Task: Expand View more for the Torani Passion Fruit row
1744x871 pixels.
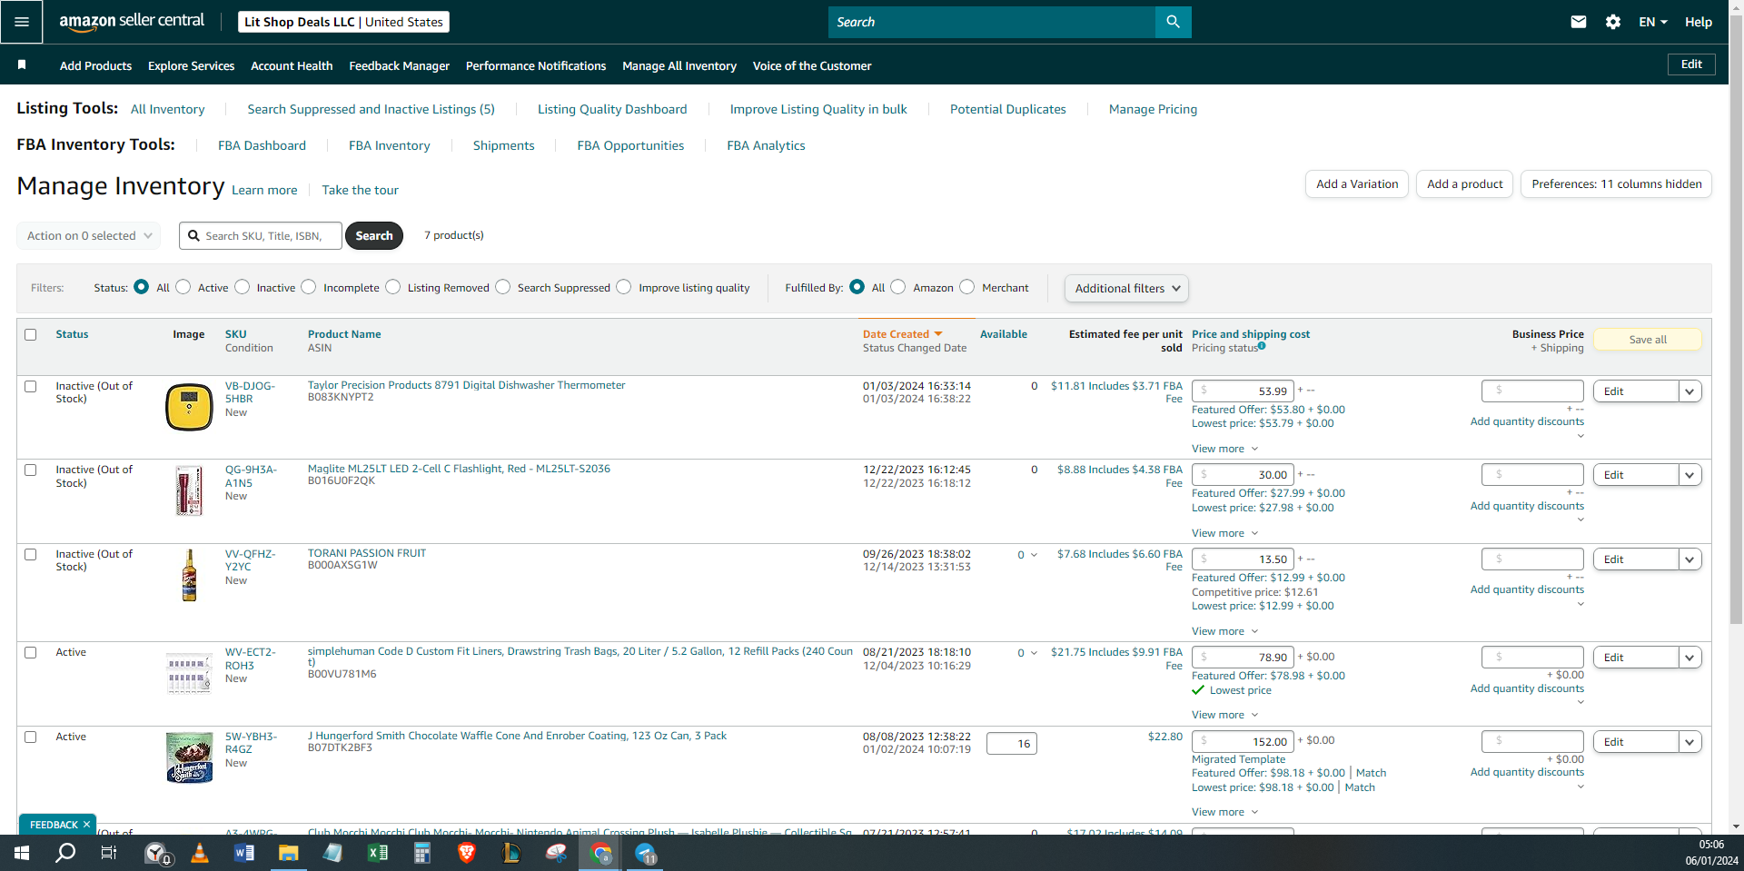Action: click(1224, 631)
